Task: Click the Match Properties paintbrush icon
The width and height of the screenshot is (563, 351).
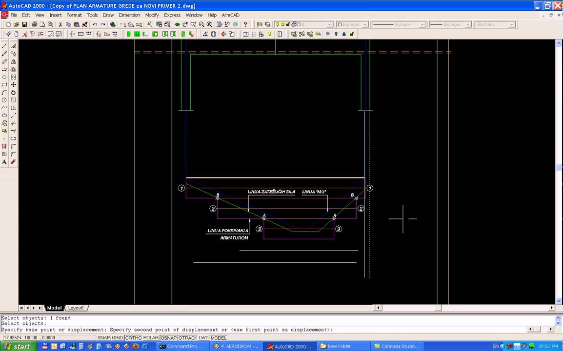Action: click(x=85, y=24)
